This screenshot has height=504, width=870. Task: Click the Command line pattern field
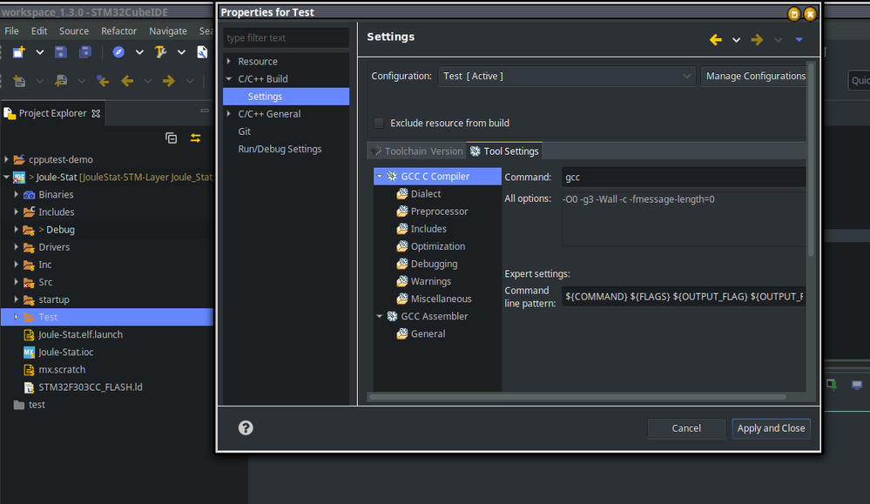point(684,297)
